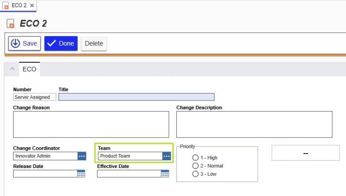This screenshot has height=196, width=346.
Task: Close the ECO 2 tab
Action: click(32, 5)
